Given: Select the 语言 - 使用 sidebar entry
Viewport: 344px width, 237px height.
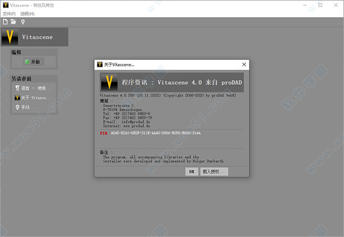Looking at the screenshot, I should [33, 88].
